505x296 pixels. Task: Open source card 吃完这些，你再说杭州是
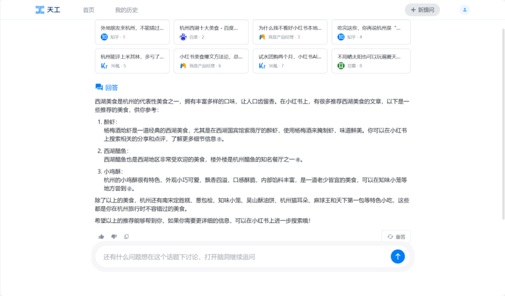coord(371,32)
